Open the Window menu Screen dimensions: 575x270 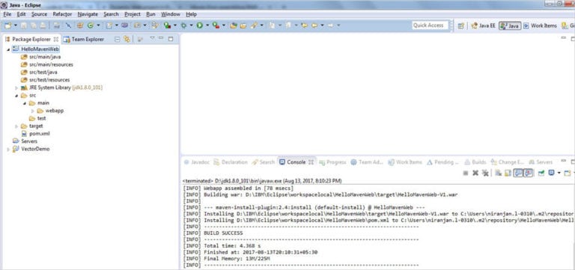(171, 14)
